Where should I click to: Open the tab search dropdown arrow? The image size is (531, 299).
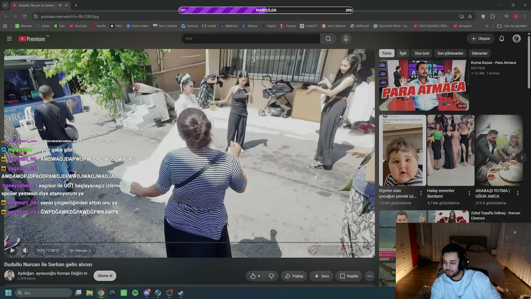click(5, 5)
